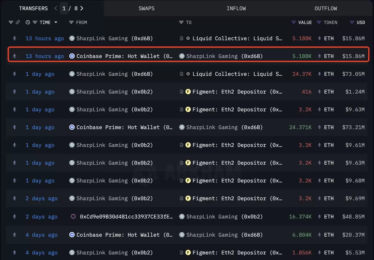The height and width of the screenshot is (260, 374).
Task: Open the all-columns filter icon before the link icon
Action: coord(11,22)
